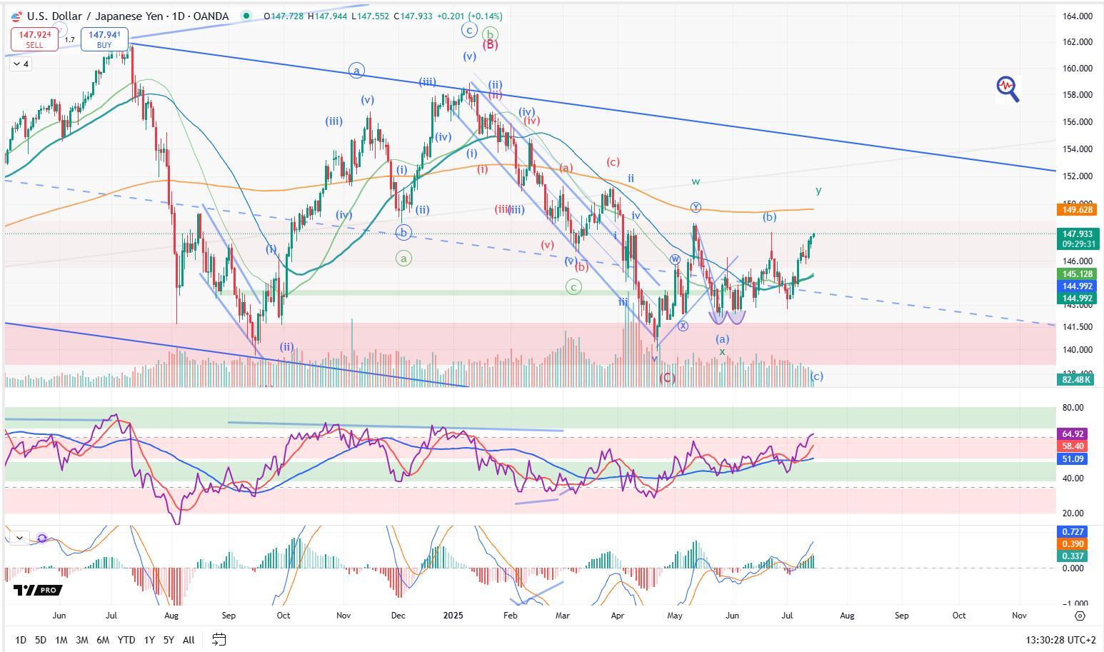Select the 1D time range
Screen dimensions: 1104x652
tap(21, 640)
